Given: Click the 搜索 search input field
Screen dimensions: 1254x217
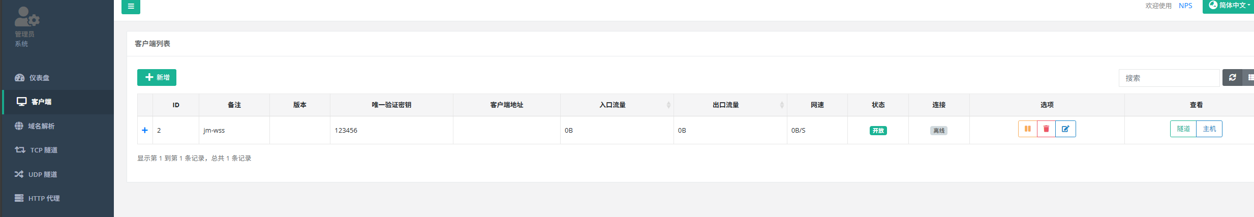Looking at the screenshot, I should pos(1169,78).
